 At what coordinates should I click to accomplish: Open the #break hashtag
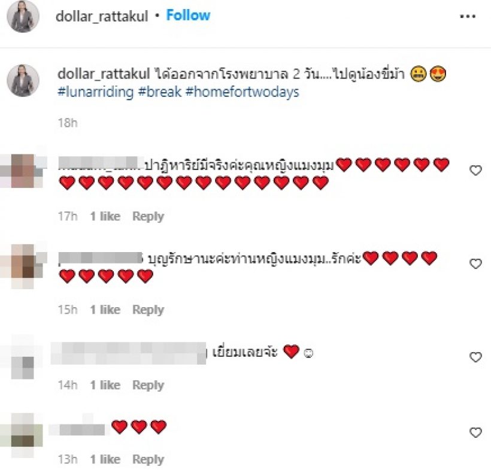click(x=160, y=92)
